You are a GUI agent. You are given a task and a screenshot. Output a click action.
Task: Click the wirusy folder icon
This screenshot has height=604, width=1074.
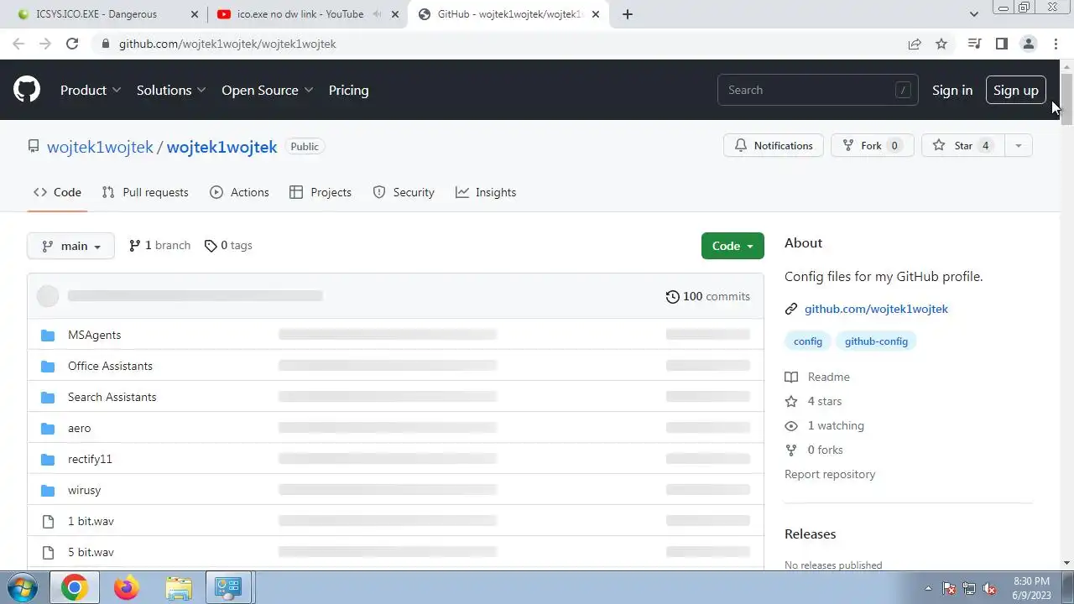coord(48,490)
